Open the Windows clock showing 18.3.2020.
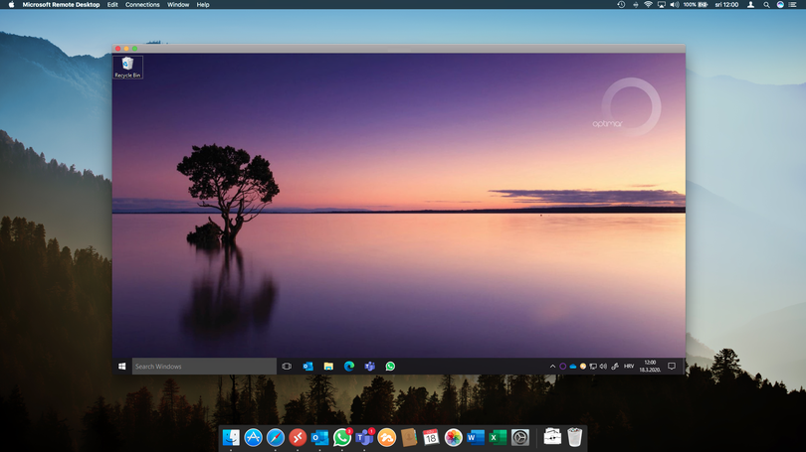This screenshot has width=806, height=452. click(x=650, y=367)
